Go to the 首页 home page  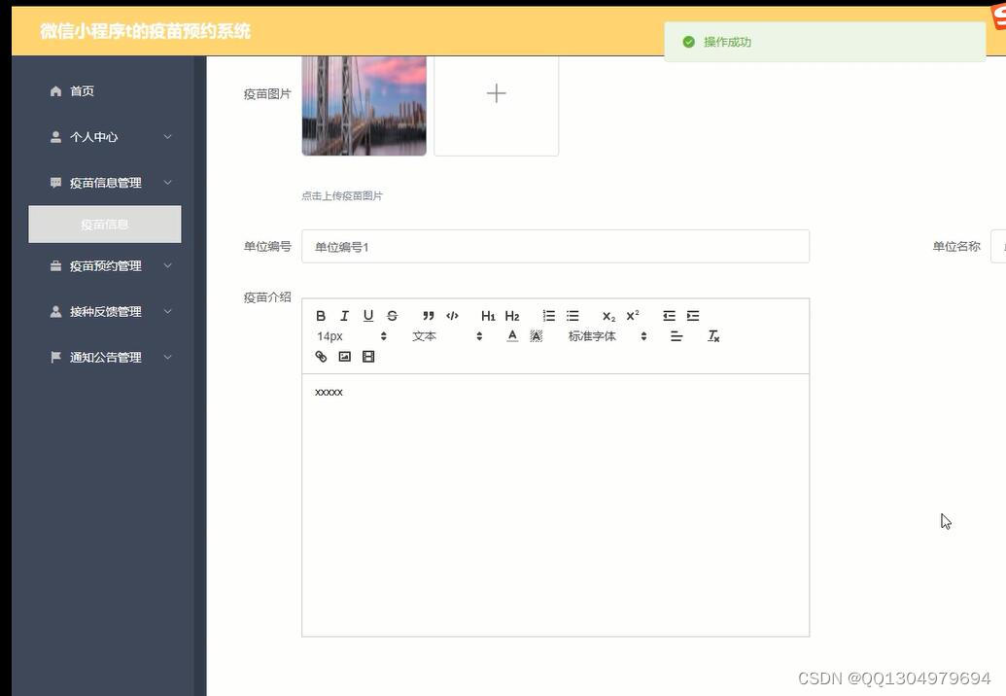pos(82,90)
